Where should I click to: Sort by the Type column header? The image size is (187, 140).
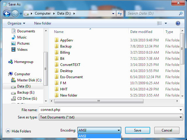pyautogui.click(x=169, y=32)
